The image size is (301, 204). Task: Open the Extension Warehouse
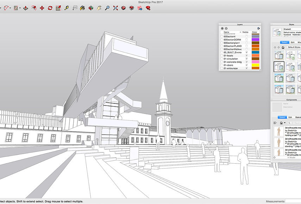[132, 8]
